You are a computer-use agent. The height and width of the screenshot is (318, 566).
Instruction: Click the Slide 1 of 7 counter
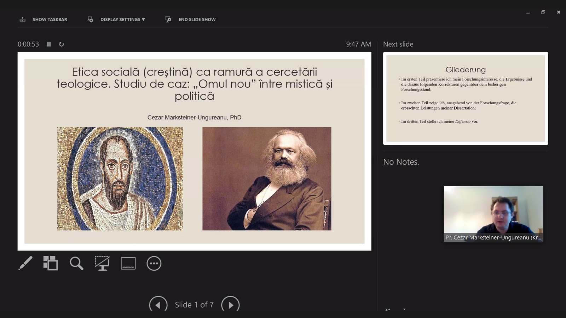(194, 305)
